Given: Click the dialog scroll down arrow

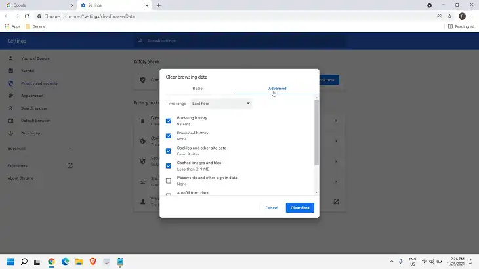Looking at the screenshot, I should pos(316,192).
